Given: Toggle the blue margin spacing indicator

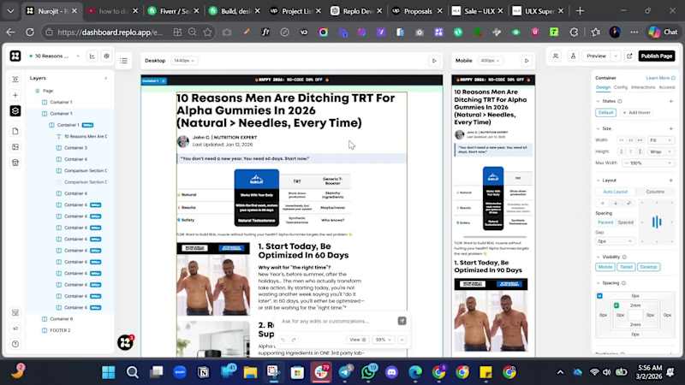Looking at the screenshot, I should (x=599, y=295).
